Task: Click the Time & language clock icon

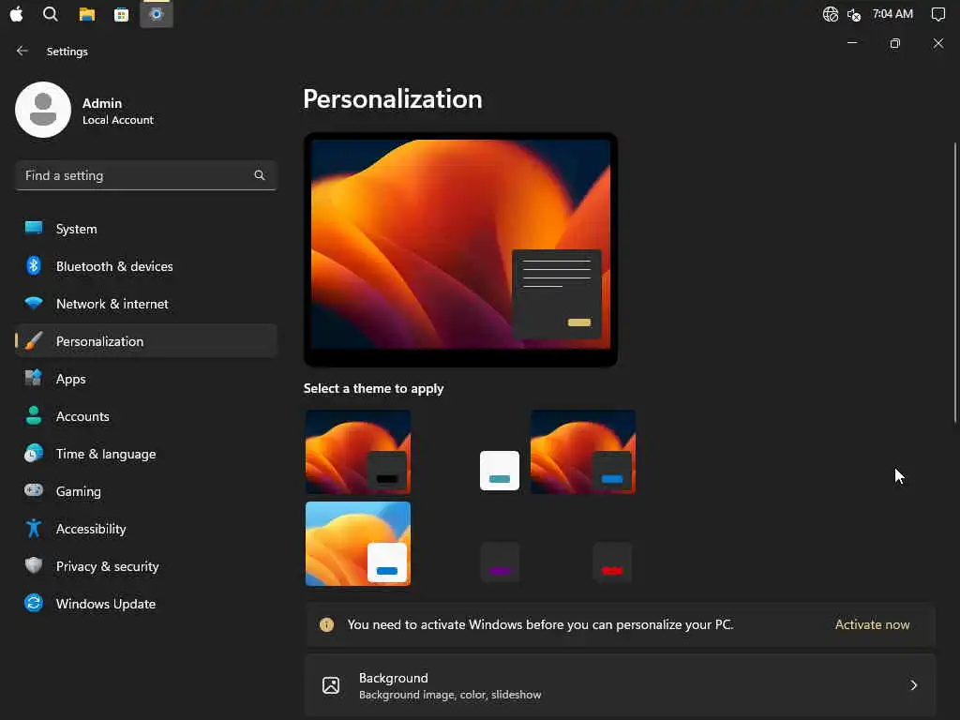Action: pyautogui.click(x=34, y=453)
